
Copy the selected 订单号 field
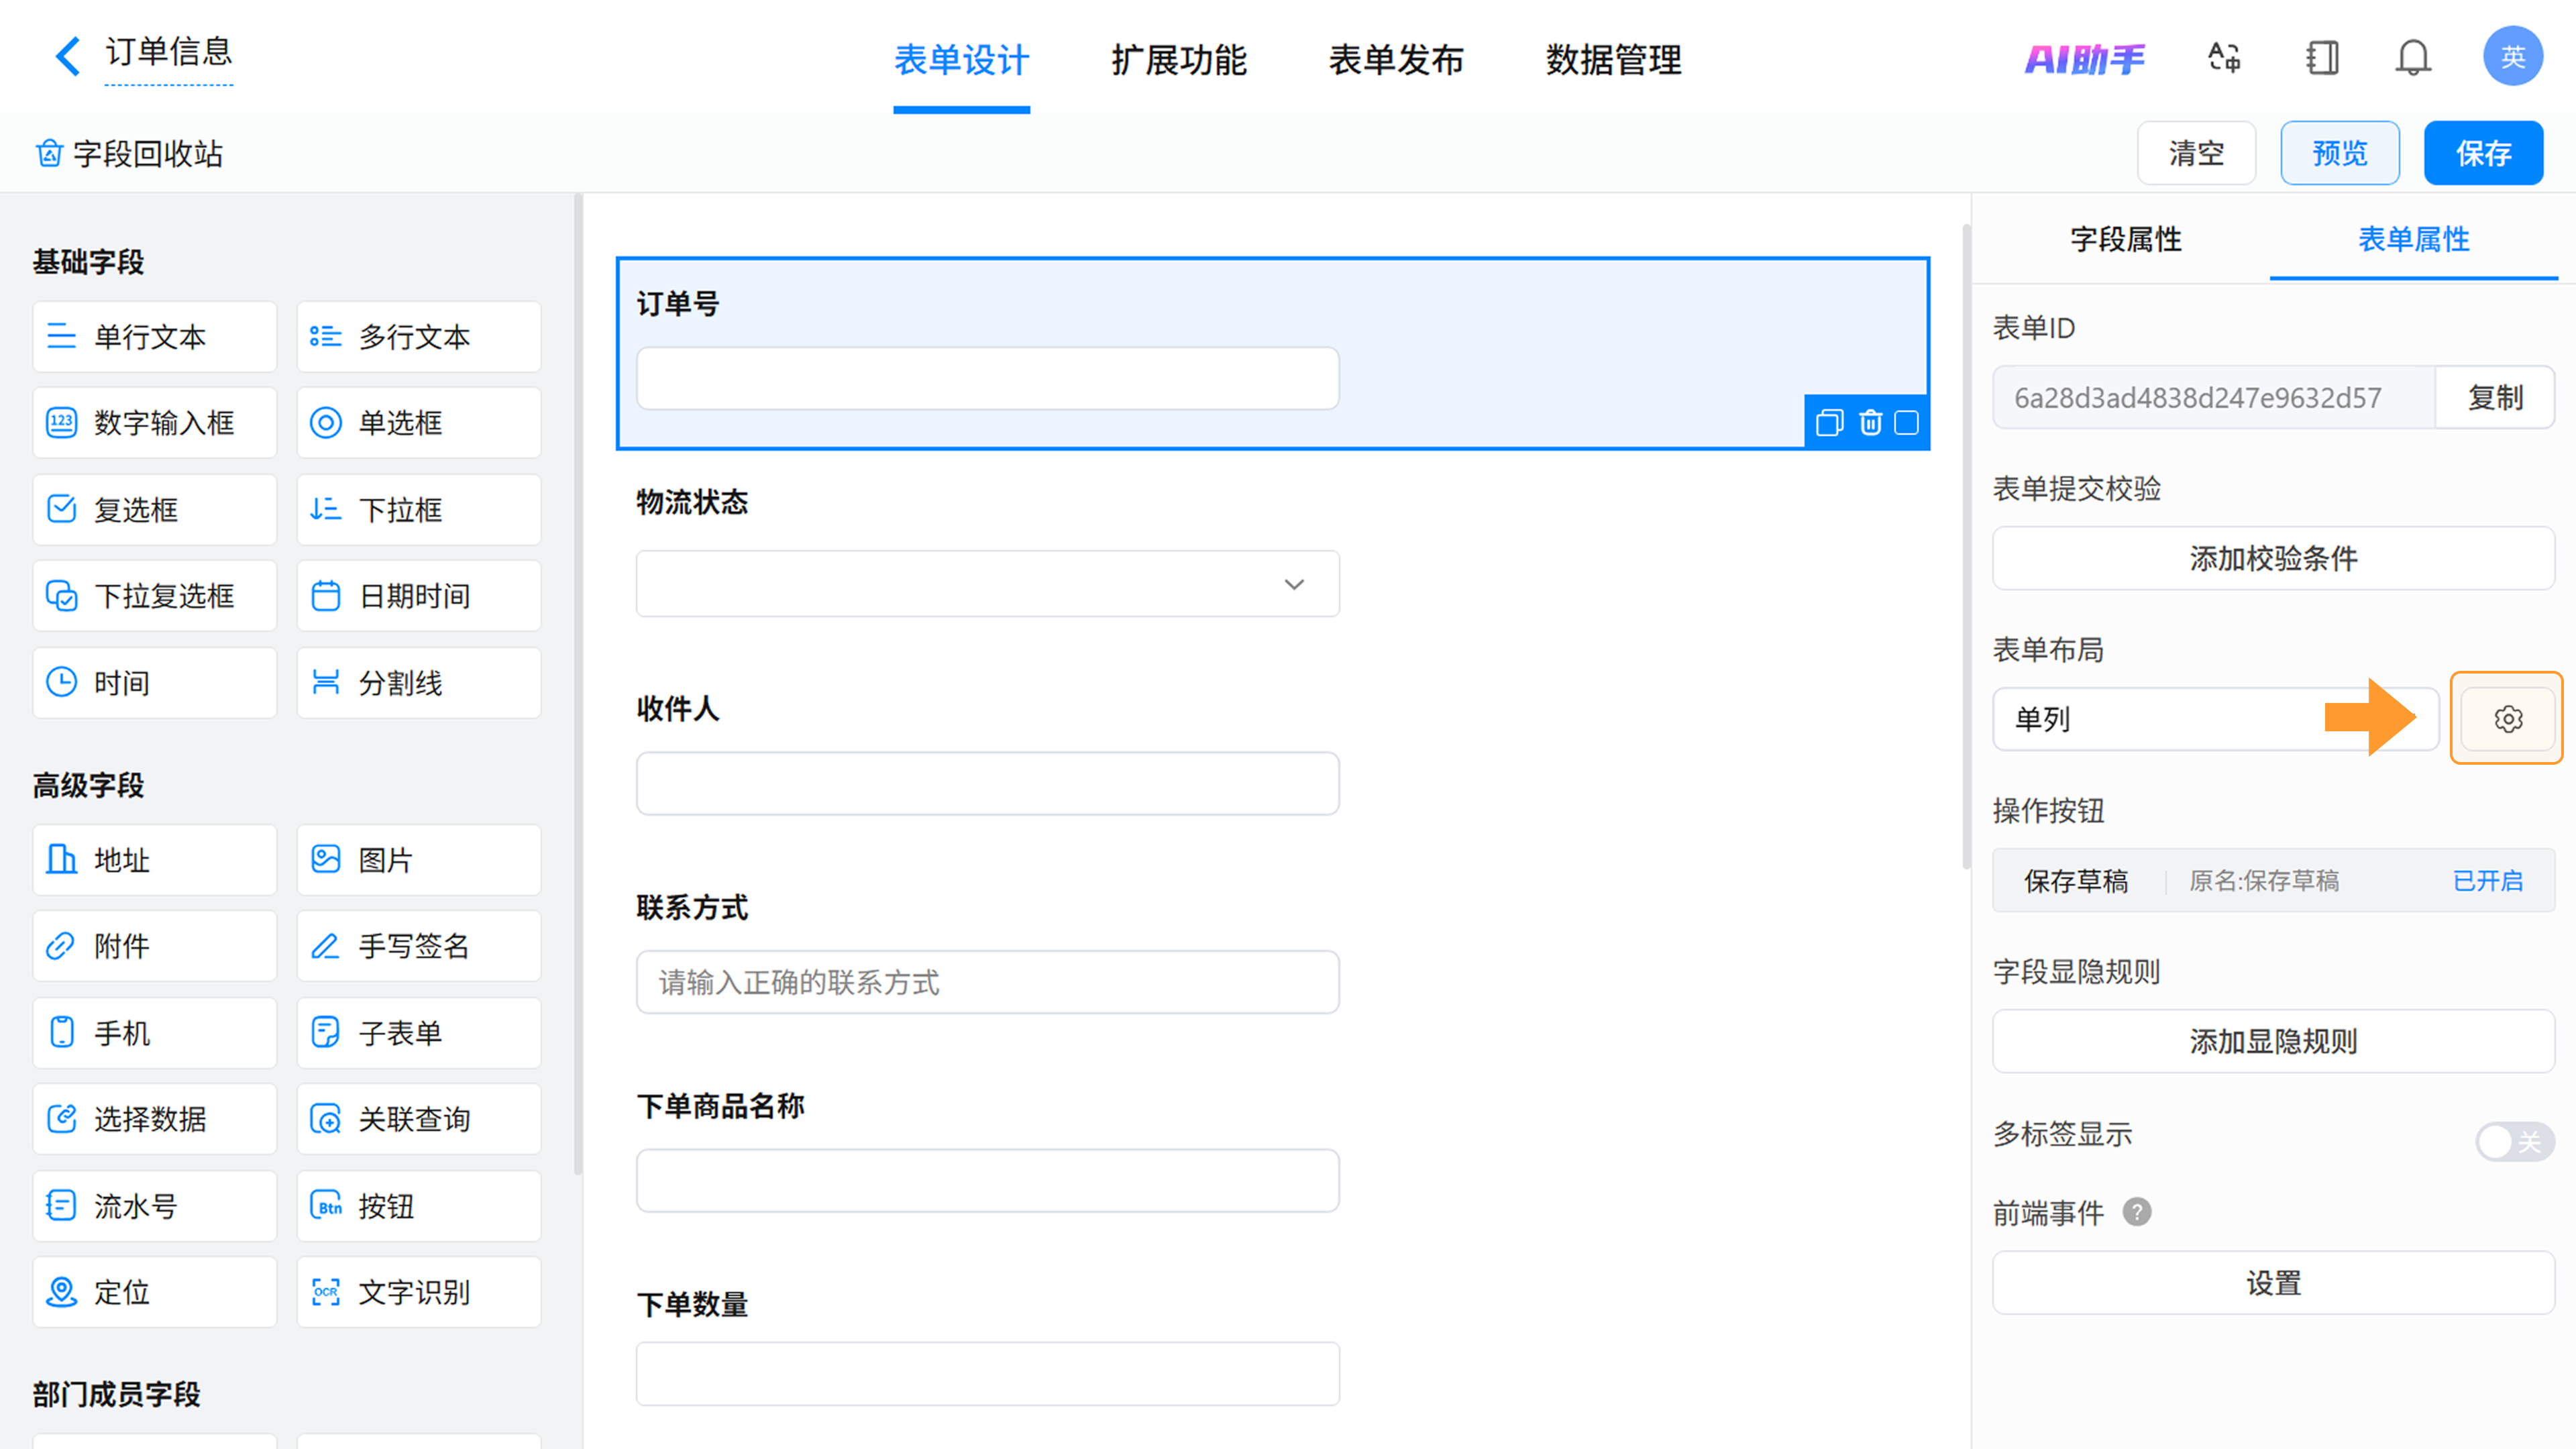coord(1829,423)
